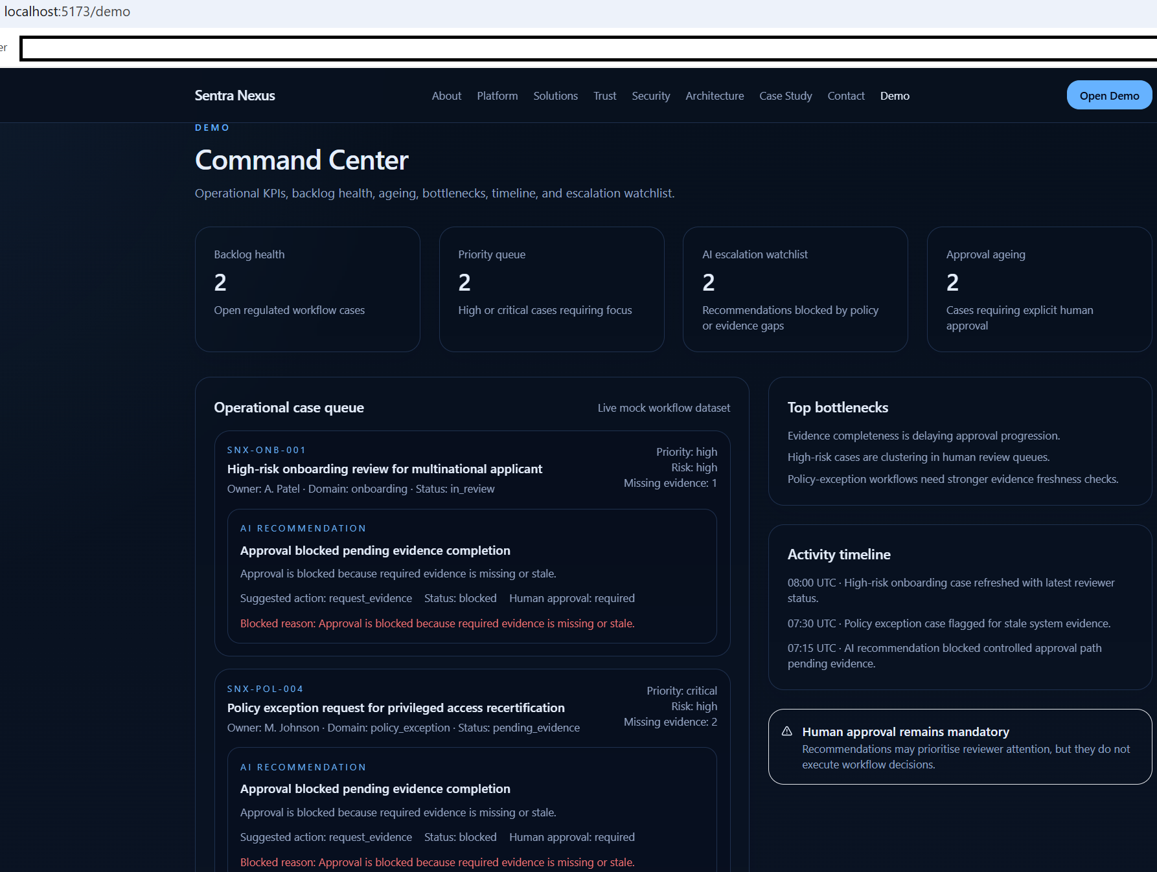
Task: Select the Approval ageing card
Action: (x=1039, y=289)
